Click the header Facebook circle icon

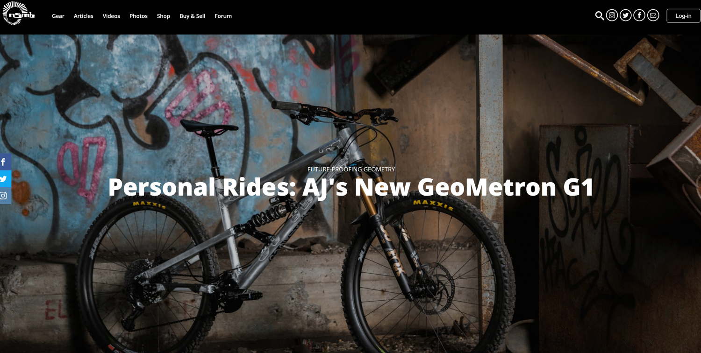pos(639,15)
